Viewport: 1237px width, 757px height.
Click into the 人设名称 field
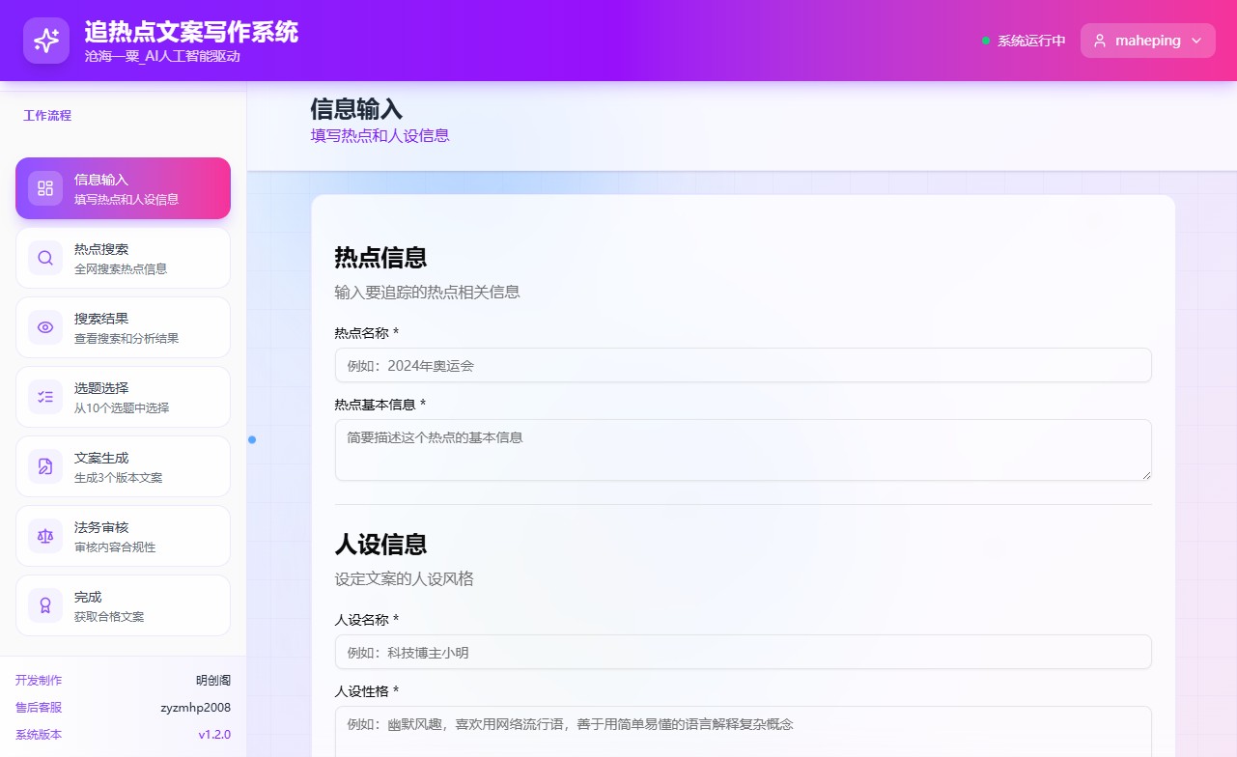743,652
